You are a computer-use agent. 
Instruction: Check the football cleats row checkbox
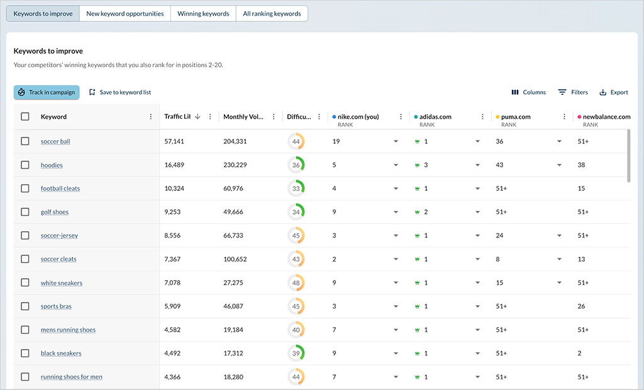coord(25,188)
